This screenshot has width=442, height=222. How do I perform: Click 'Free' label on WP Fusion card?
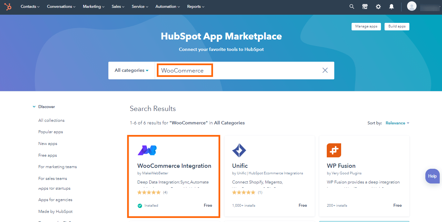397,205
